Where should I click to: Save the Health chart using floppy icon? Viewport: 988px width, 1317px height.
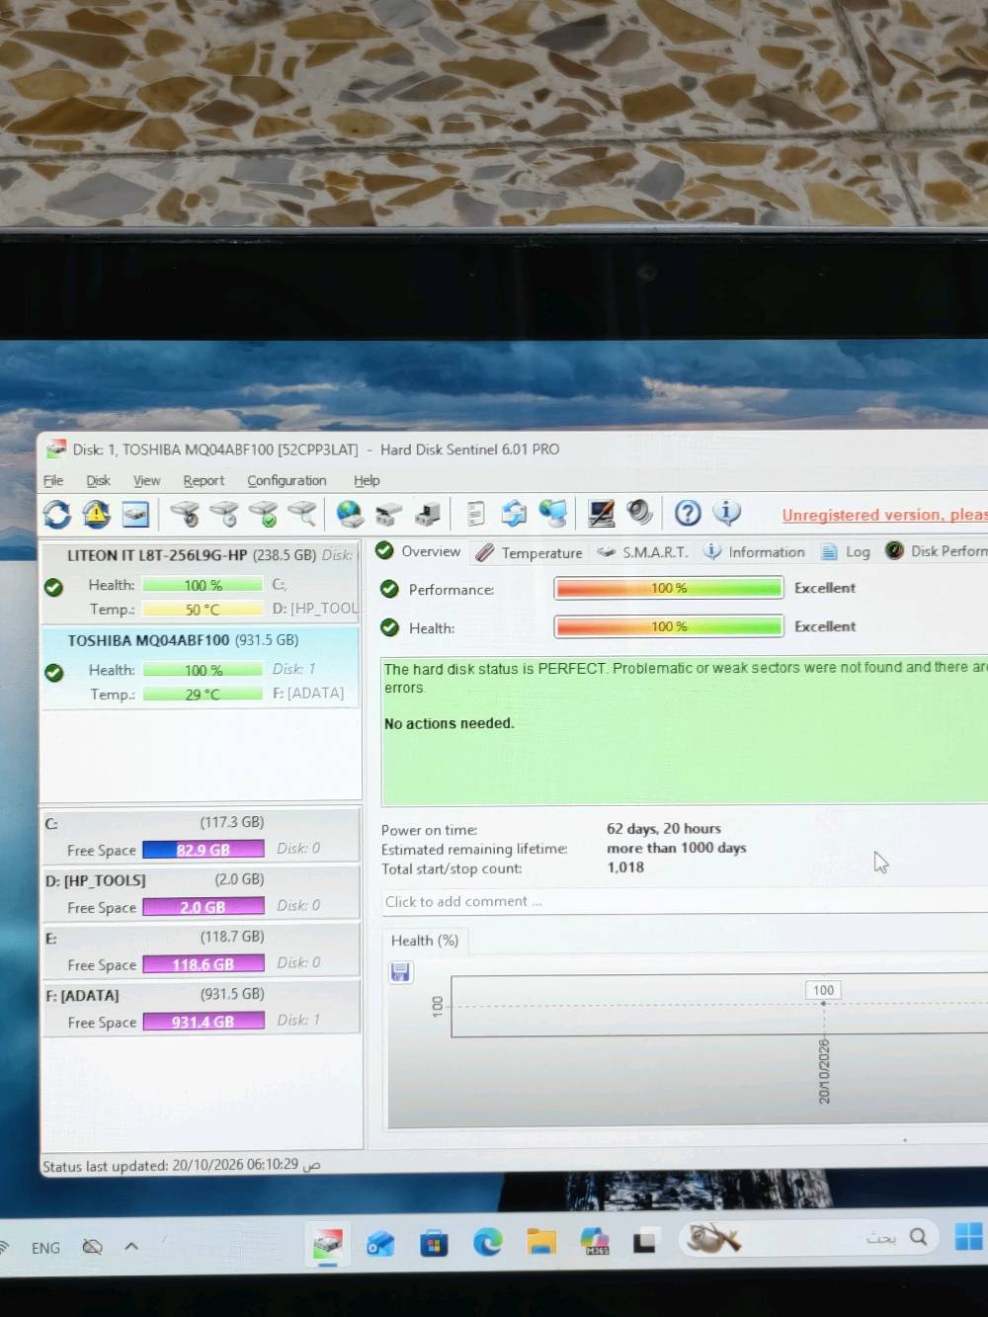(x=400, y=972)
